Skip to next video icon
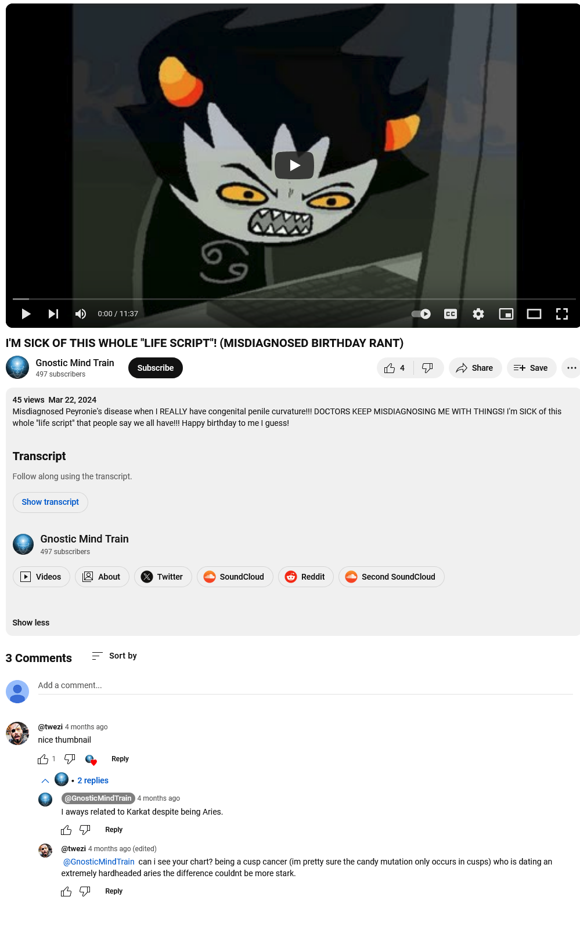The width and height of the screenshot is (580, 933). (53, 314)
